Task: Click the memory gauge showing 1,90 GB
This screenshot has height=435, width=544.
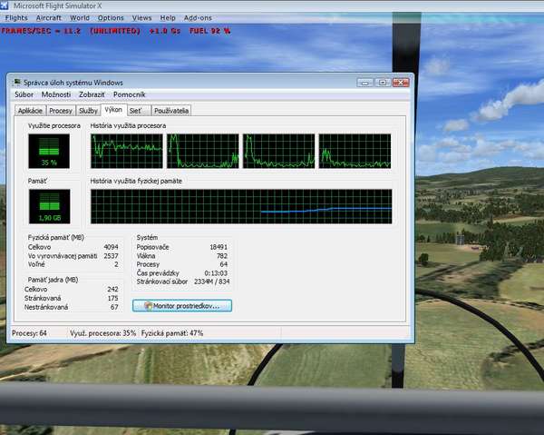Action: (49, 206)
